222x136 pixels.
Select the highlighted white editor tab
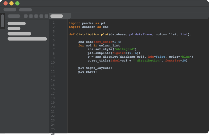(57, 16)
